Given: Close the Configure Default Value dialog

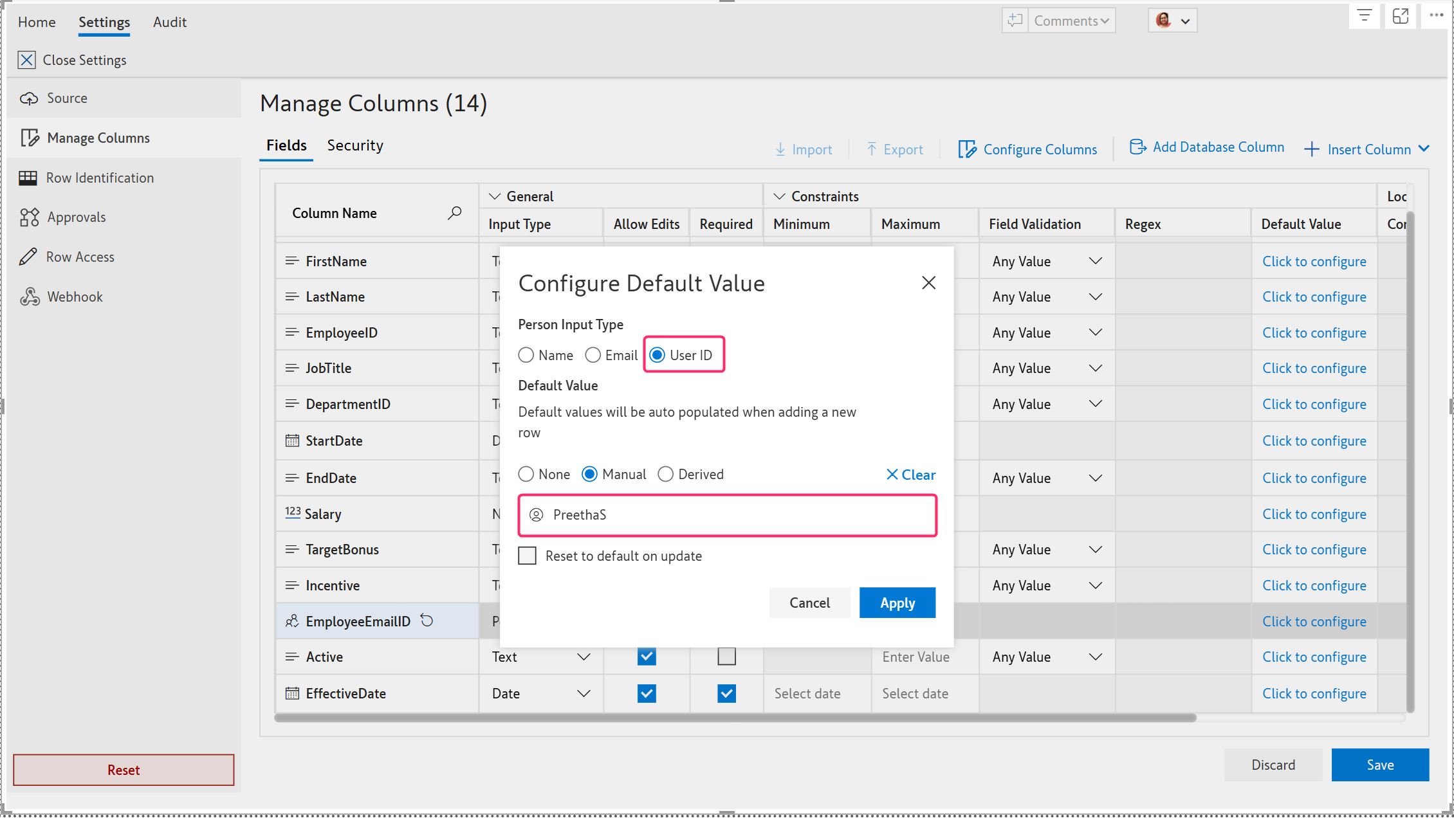Looking at the screenshot, I should pyautogui.click(x=928, y=283).
